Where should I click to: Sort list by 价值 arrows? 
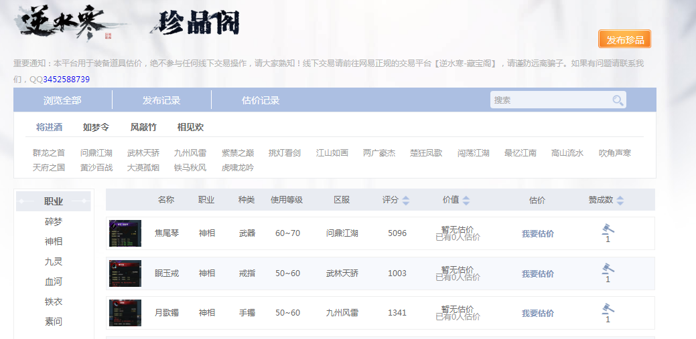pos(466,201)
